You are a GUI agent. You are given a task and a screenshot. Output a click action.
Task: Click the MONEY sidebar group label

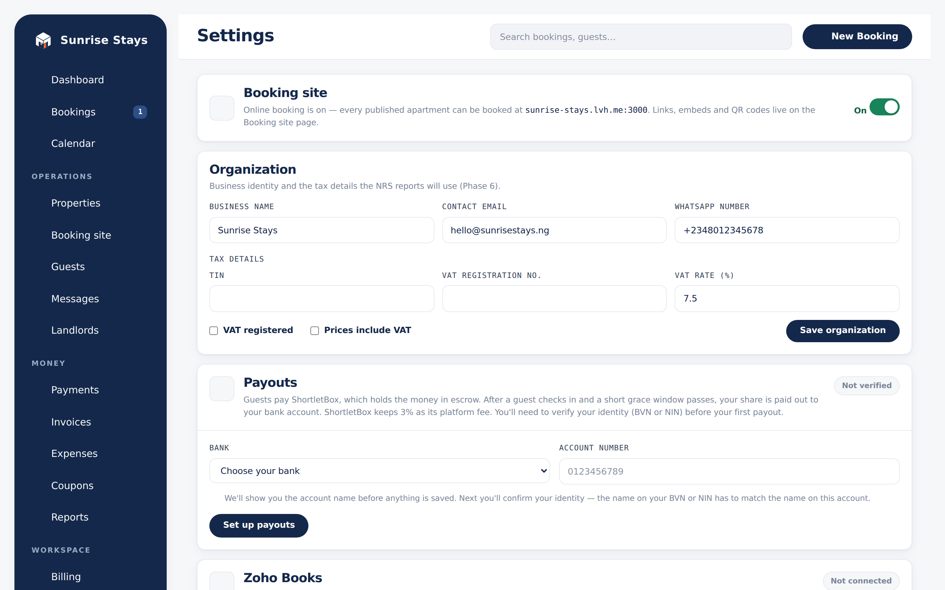pos(49,364)
